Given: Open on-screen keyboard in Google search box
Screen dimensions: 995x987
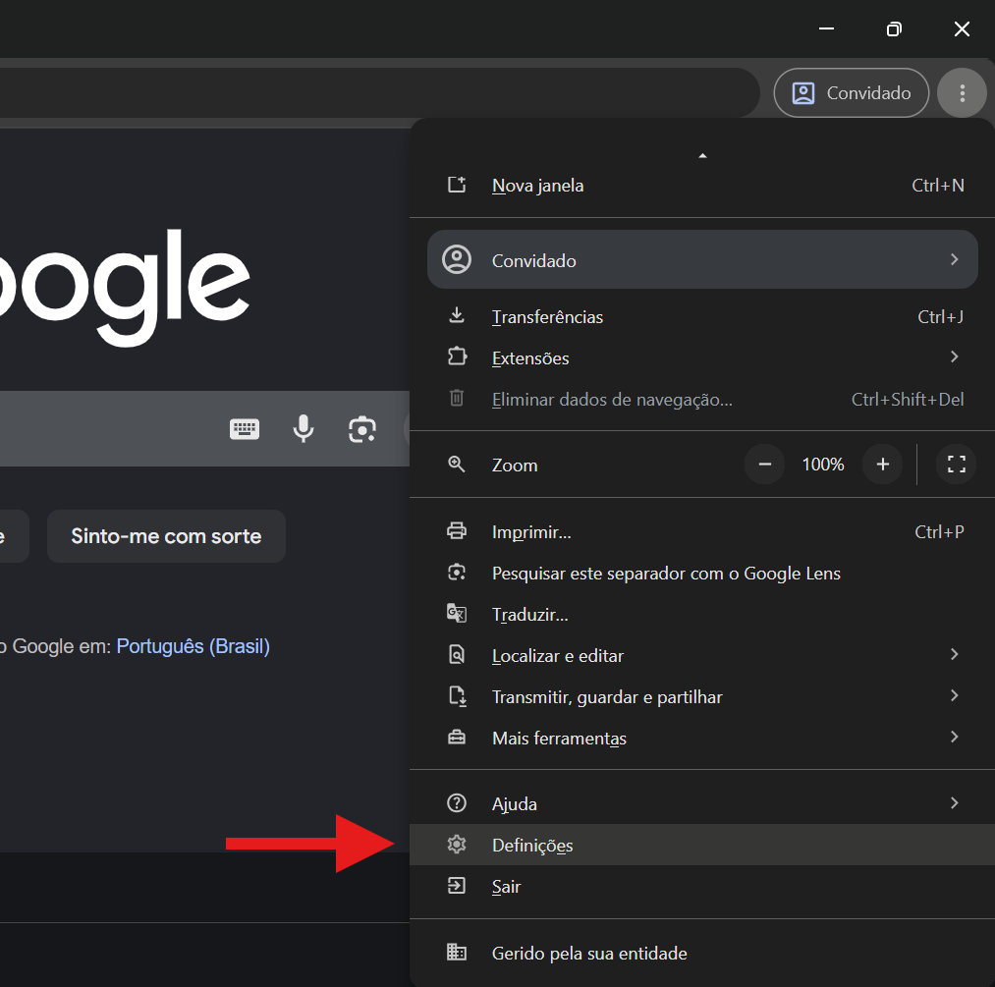Looking at the screenshot, I should [245, 429].
